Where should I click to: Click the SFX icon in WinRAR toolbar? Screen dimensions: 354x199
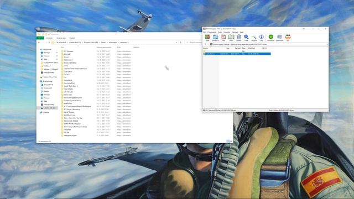(x=288, y=38)
